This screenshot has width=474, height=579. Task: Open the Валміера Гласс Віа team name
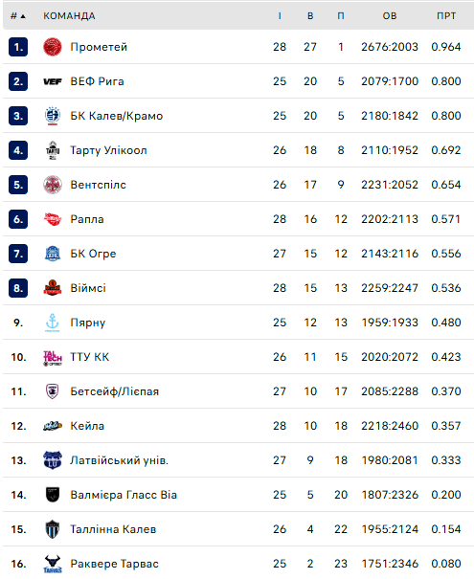coord(124,495)
